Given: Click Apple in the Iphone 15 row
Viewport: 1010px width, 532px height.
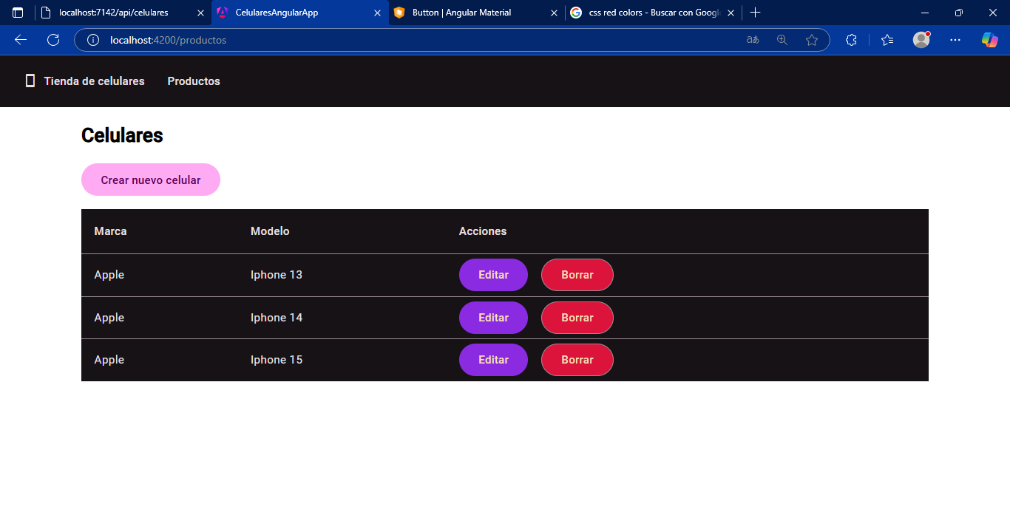Looking at the screenshot, I should click(109, 360).
